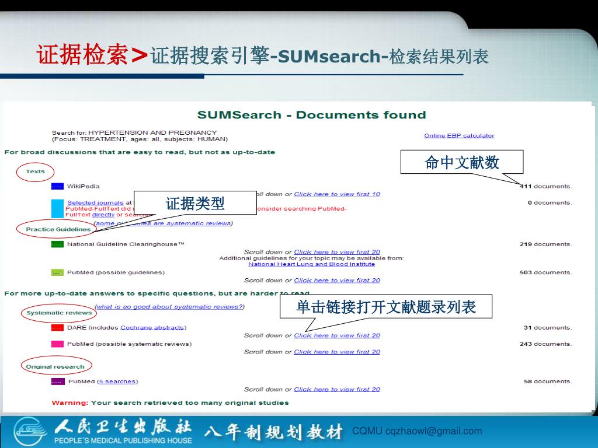Image resolution: width=598 pixels, height=448 pixels.
Task: Open 'some guidelines are systematic reviews' link
Action: click(x=164, y=223)
